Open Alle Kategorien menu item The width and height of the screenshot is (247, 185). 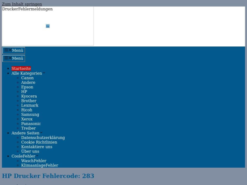[x=27, y=73]
